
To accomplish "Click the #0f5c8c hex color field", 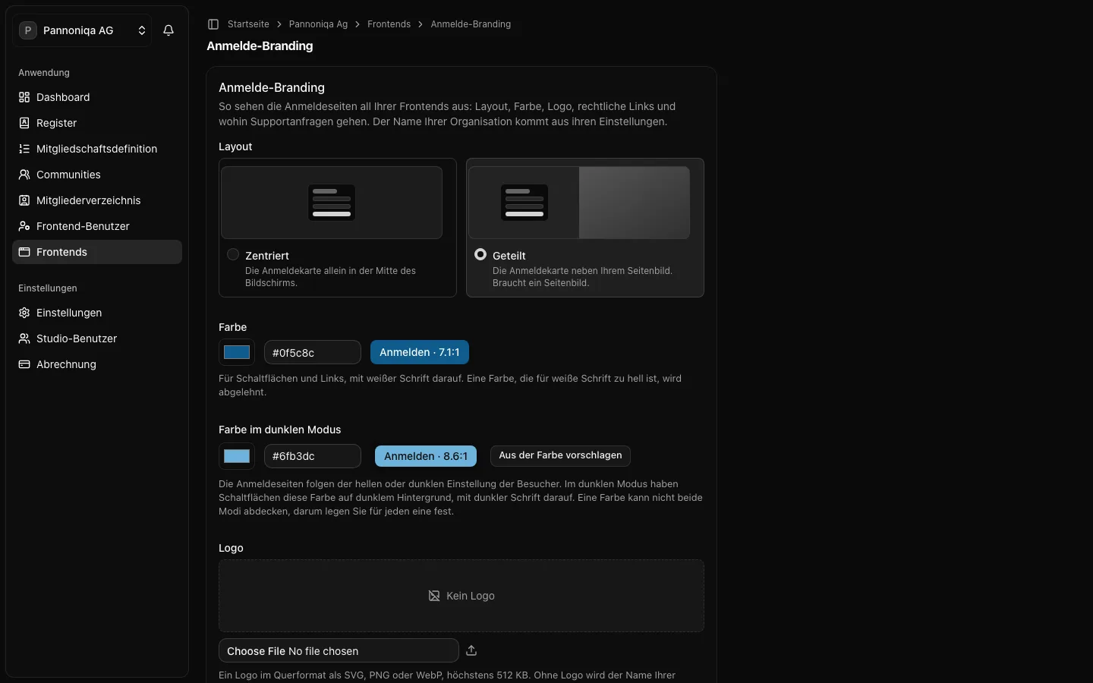I will [313, 352].
